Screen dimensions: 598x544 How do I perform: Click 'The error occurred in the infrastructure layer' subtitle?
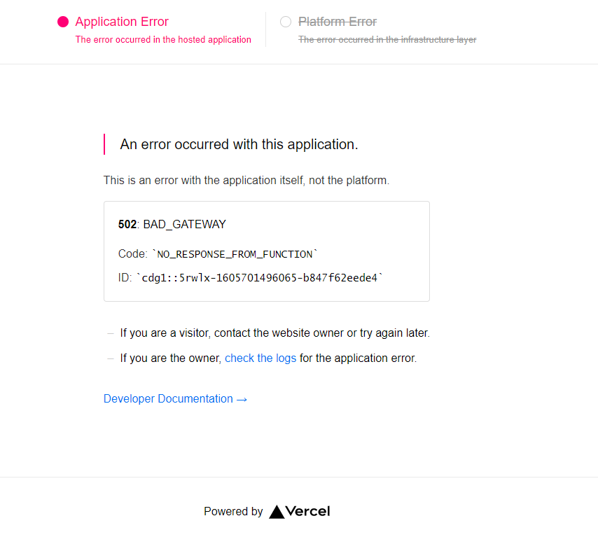(x=387, y=40)
